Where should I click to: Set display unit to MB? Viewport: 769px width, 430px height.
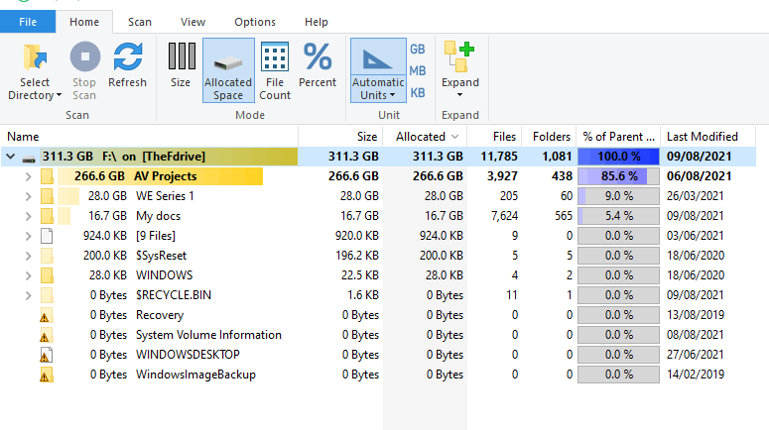[x=418, y=71]
